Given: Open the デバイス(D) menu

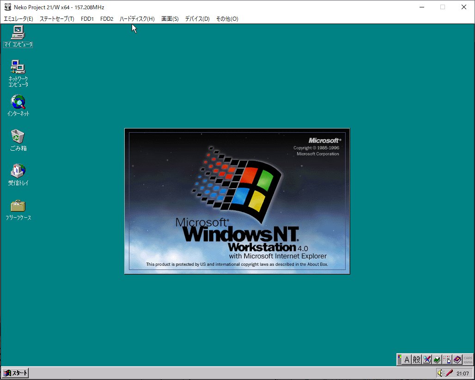Looking at the screenshot, I should click(197, 19).
